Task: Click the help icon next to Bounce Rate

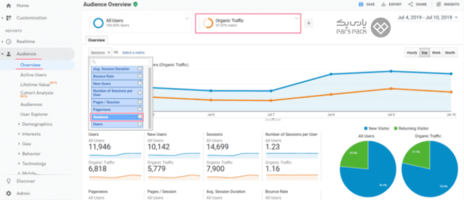Action: [x=140, y=76]
